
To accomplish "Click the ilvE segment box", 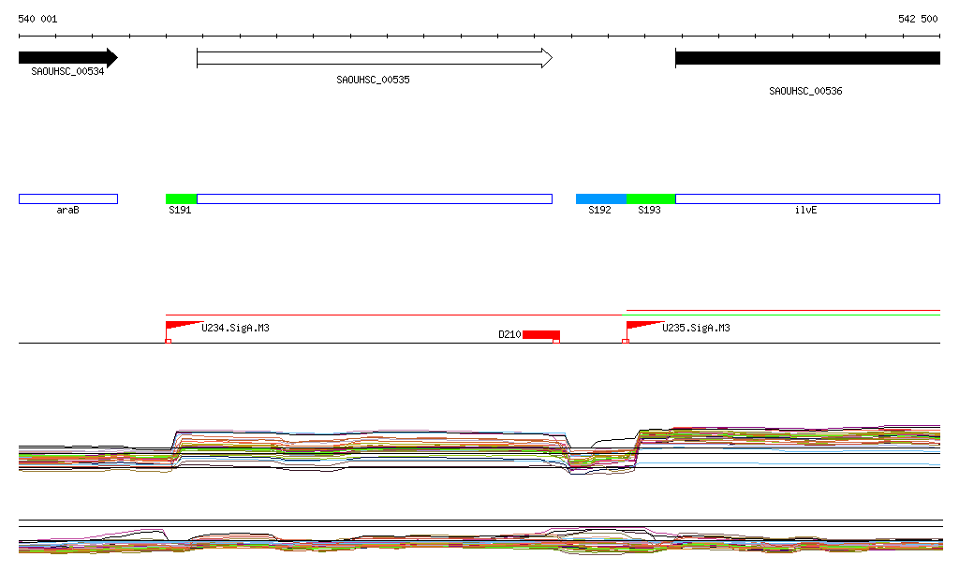I will pyautogui.click(x=807, y=198).
